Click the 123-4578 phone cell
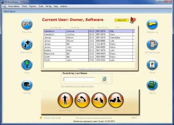 [102, 44]
